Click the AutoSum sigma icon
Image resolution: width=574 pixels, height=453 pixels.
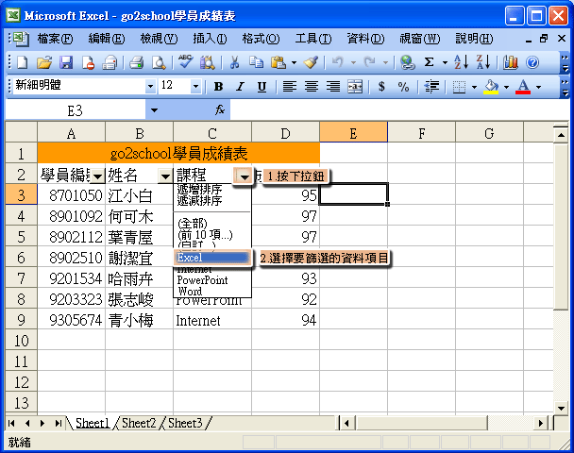tap(430, 62)
